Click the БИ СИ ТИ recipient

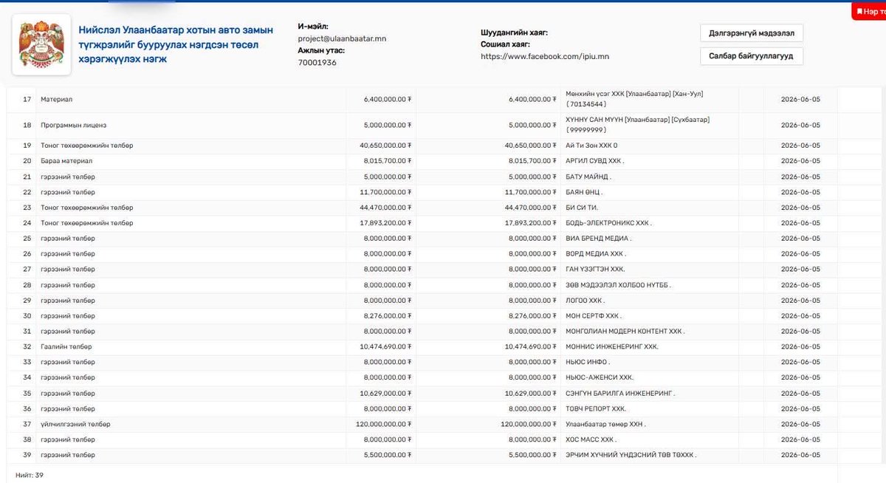(x=583, y=208)
